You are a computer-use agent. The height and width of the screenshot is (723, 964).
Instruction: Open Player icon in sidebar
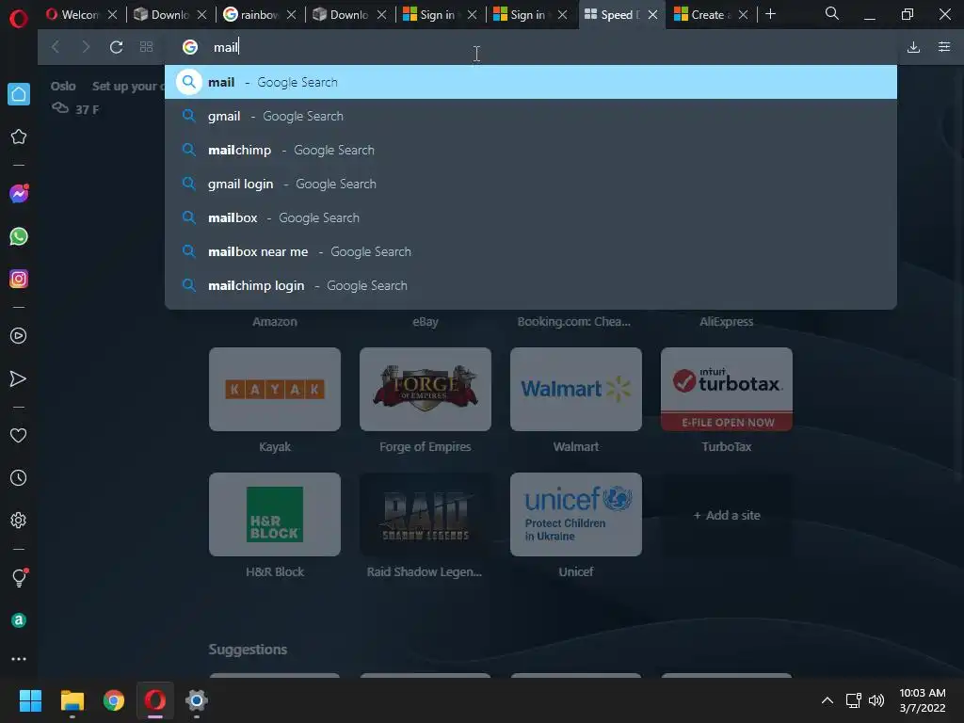[x=19, y=336]
